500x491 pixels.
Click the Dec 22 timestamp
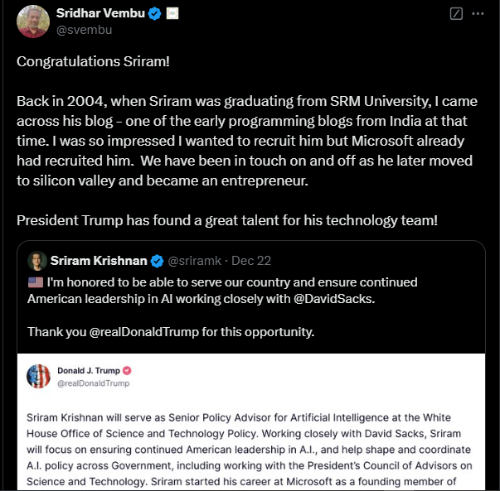(x=251, y=261)
